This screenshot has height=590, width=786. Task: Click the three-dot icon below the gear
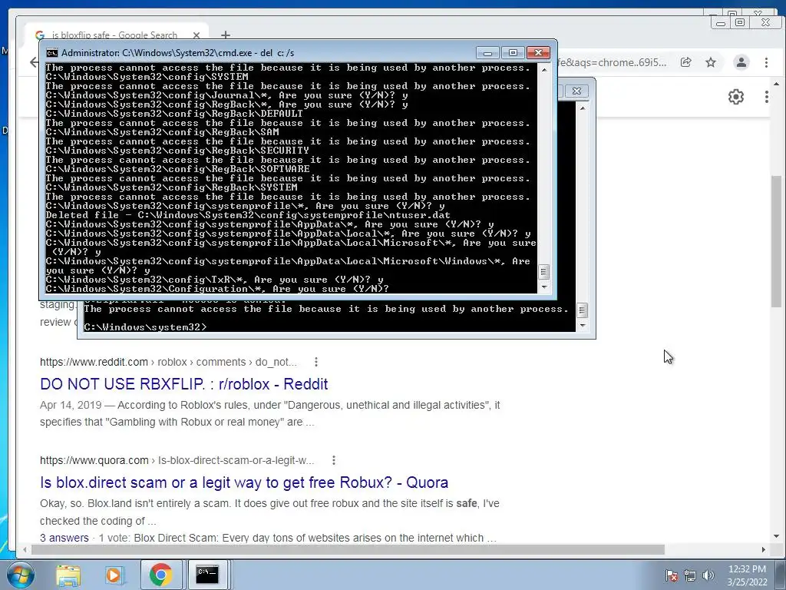767,96
